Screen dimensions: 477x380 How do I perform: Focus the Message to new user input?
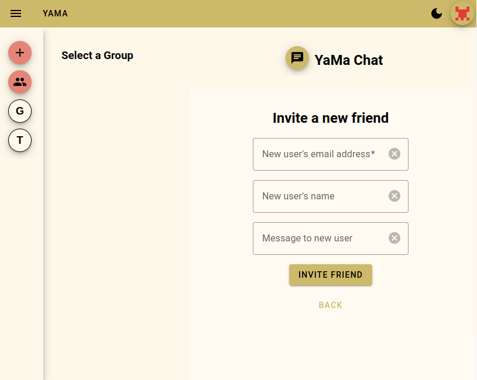(x=319, y=239)
